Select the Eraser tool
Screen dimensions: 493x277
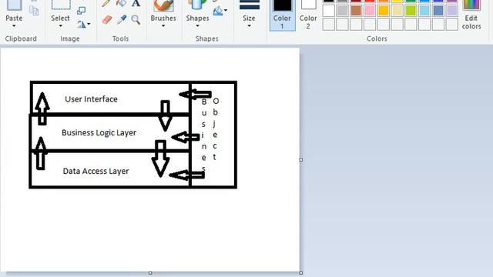(x=107, y=20)
